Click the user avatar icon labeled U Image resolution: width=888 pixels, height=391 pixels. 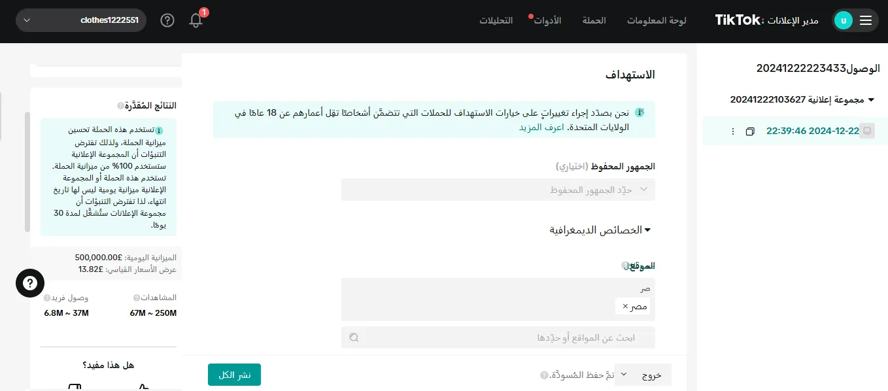[844, 20]
